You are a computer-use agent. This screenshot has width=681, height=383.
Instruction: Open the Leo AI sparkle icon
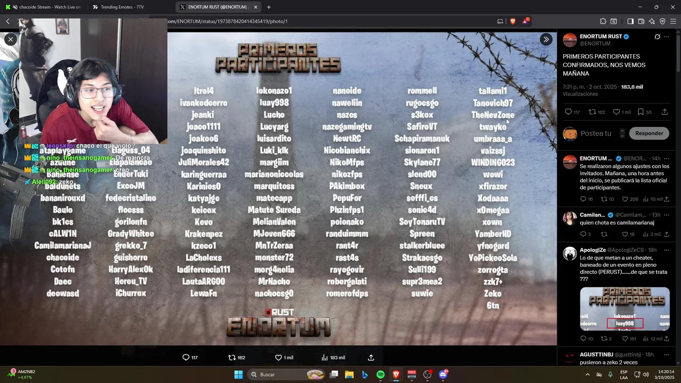(x=652, y=21)
